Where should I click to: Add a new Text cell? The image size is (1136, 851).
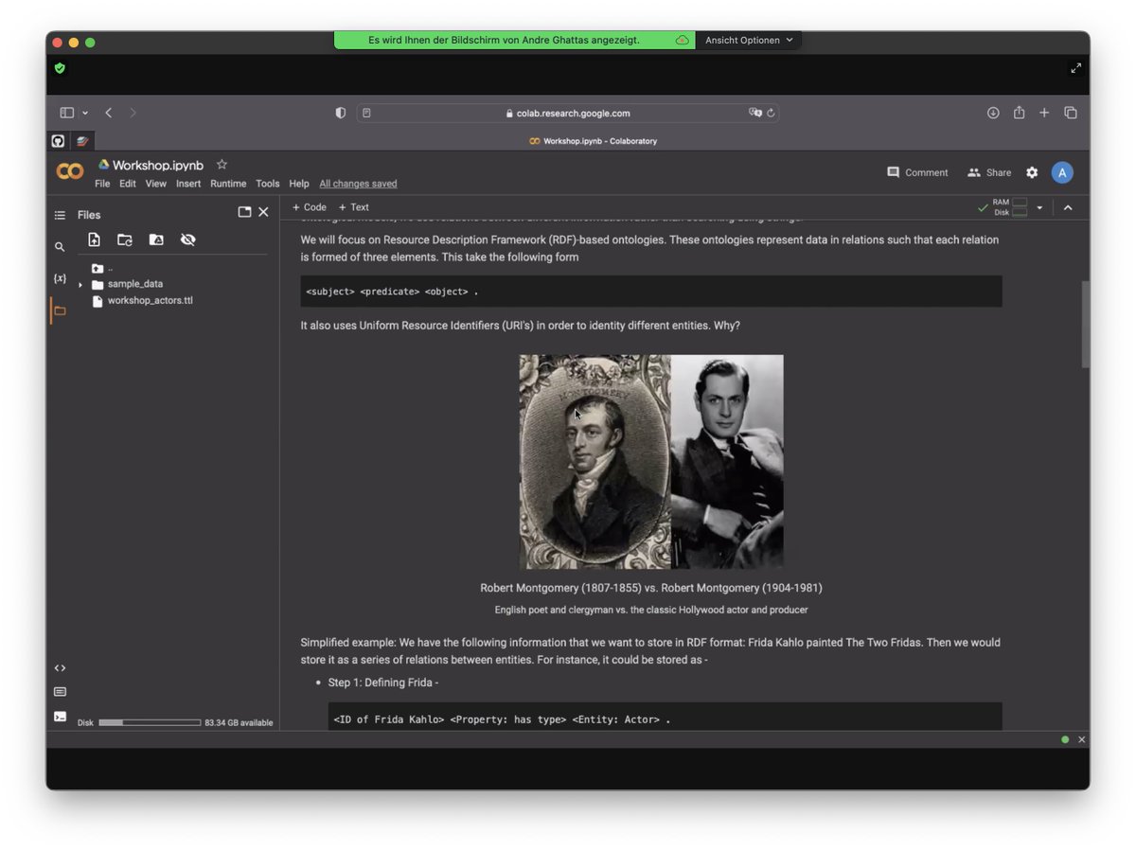tap(354, 207)
